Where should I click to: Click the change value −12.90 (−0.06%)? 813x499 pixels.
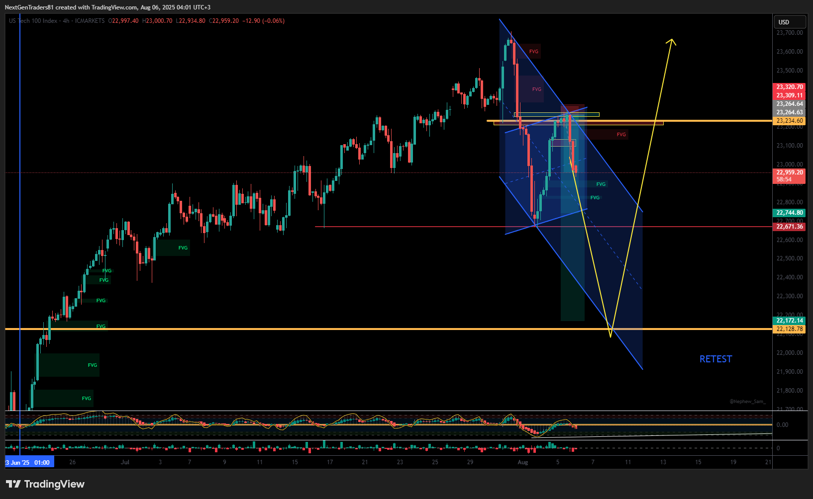pyautogui.click(x=263, y=21)
